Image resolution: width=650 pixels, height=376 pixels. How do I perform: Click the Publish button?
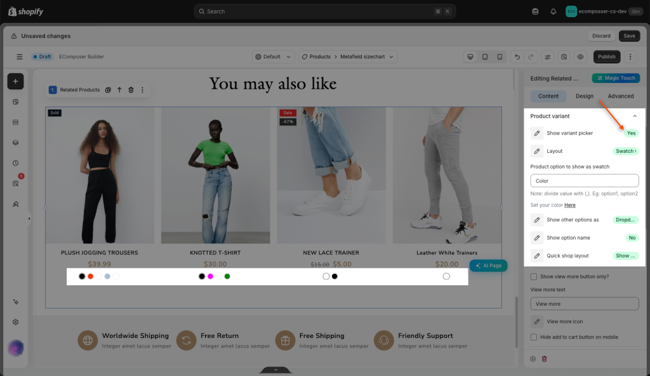tap(606, 56)
